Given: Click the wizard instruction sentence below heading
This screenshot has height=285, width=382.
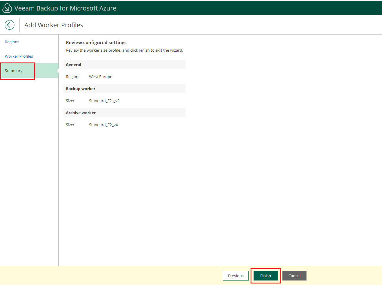Looking at the screenshot, I should point(125,50).
